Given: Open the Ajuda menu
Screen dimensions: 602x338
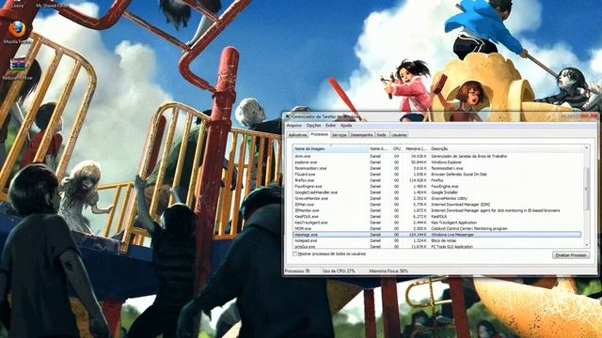Looking at the screenshot, I should (346, 125).
